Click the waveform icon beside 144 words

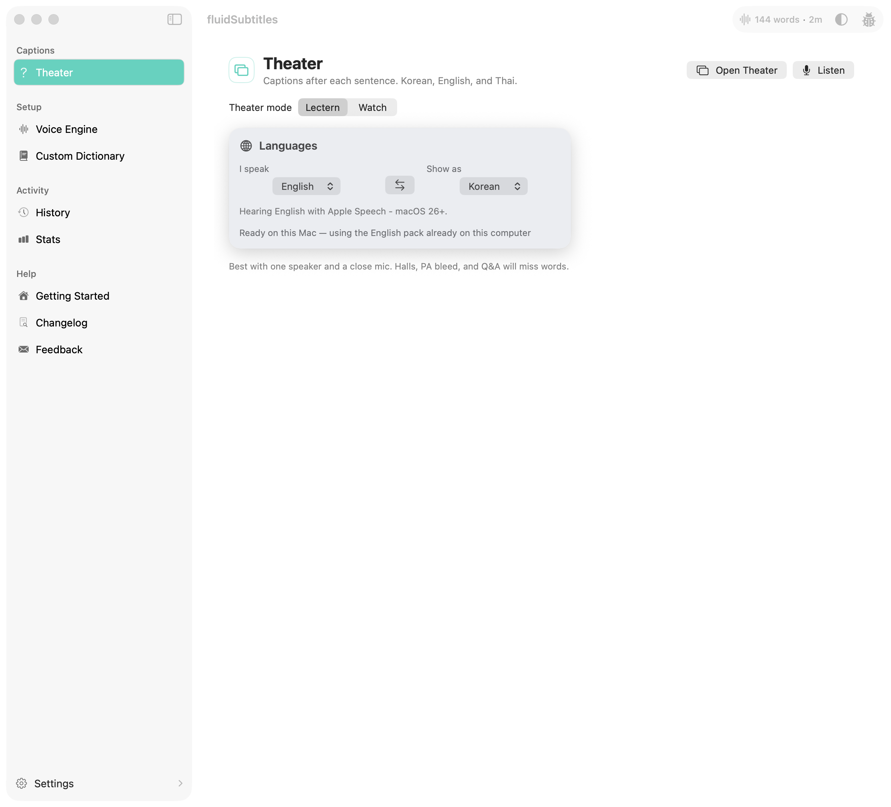pyautogui.click(x=745, y=19)
